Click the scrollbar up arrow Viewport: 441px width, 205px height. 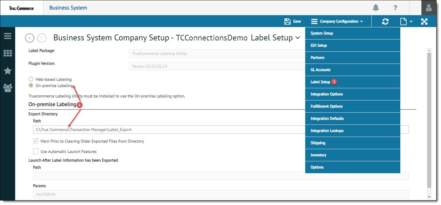(x=429, y=51)
